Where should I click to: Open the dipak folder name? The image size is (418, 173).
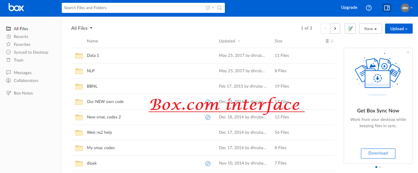click(92, 163)
